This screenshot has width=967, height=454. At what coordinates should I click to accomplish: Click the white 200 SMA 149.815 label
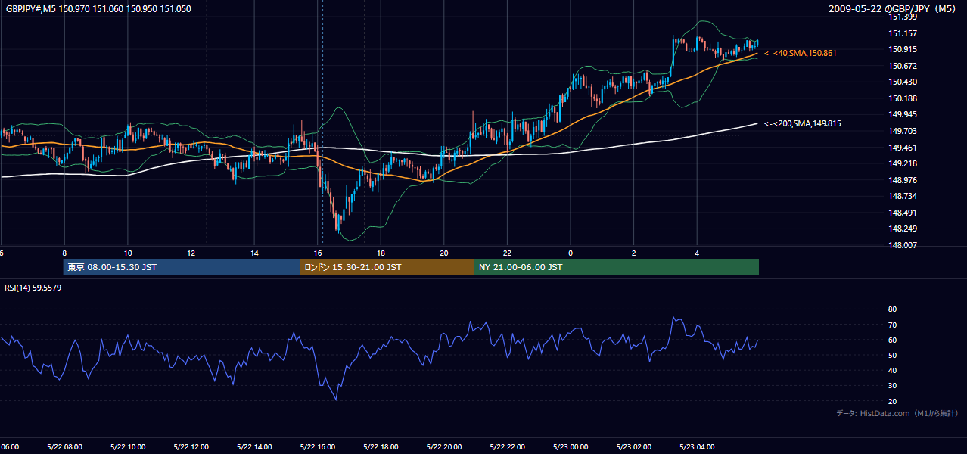coord(803,123)
